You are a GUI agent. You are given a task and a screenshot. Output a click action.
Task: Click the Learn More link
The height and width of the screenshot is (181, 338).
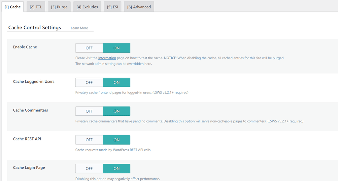[79, 28]
